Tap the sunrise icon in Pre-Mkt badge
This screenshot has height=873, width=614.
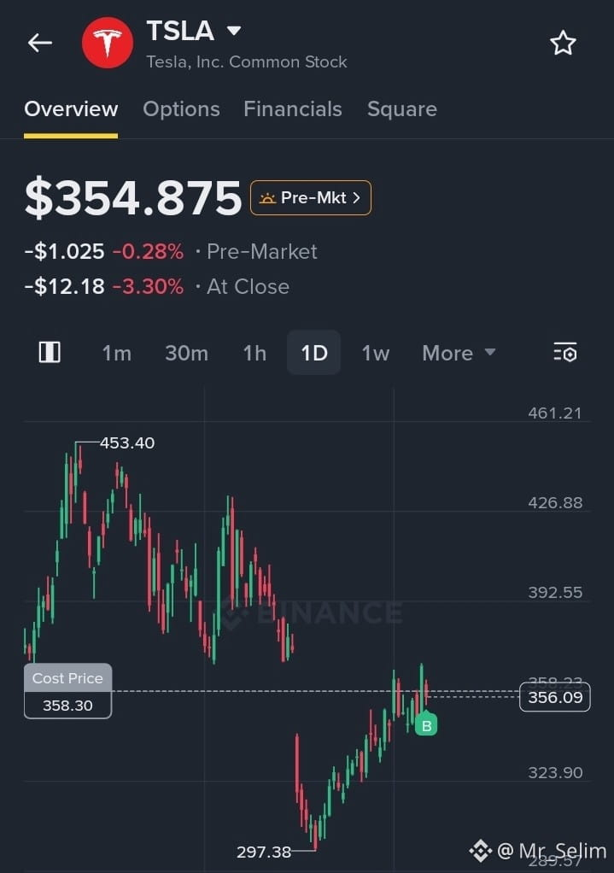pyautogui.click(x=268, y=197)
